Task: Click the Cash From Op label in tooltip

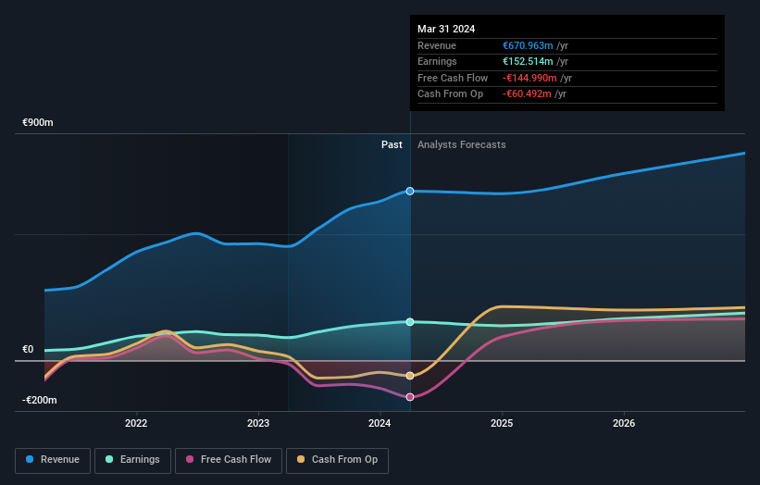Action: (450, 94)
